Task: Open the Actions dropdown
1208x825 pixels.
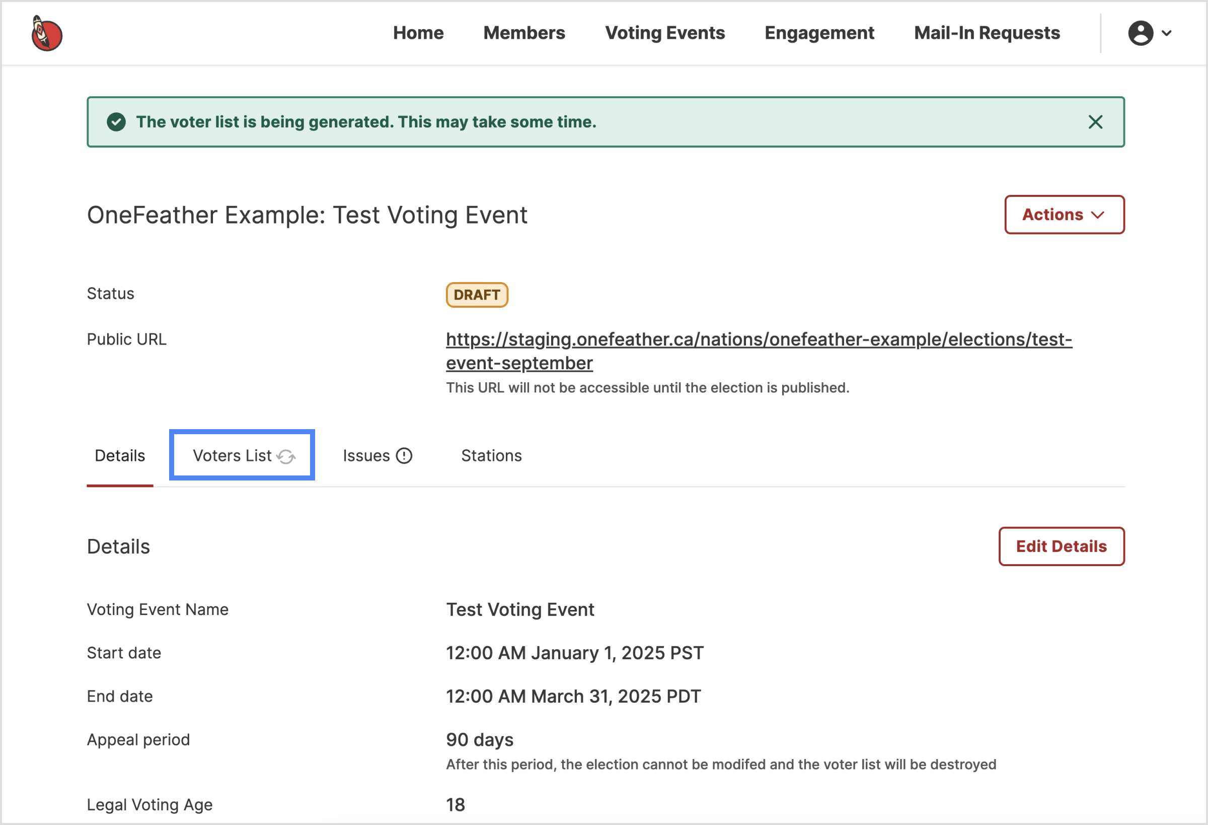Action: (x=1064, y=215)
